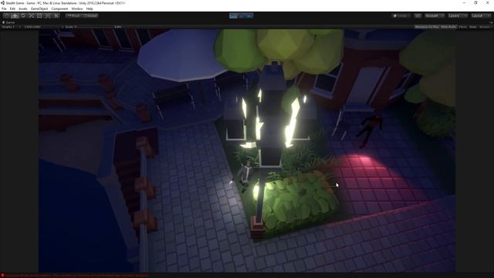
Task: Click the Pause button
Action: 242,15
